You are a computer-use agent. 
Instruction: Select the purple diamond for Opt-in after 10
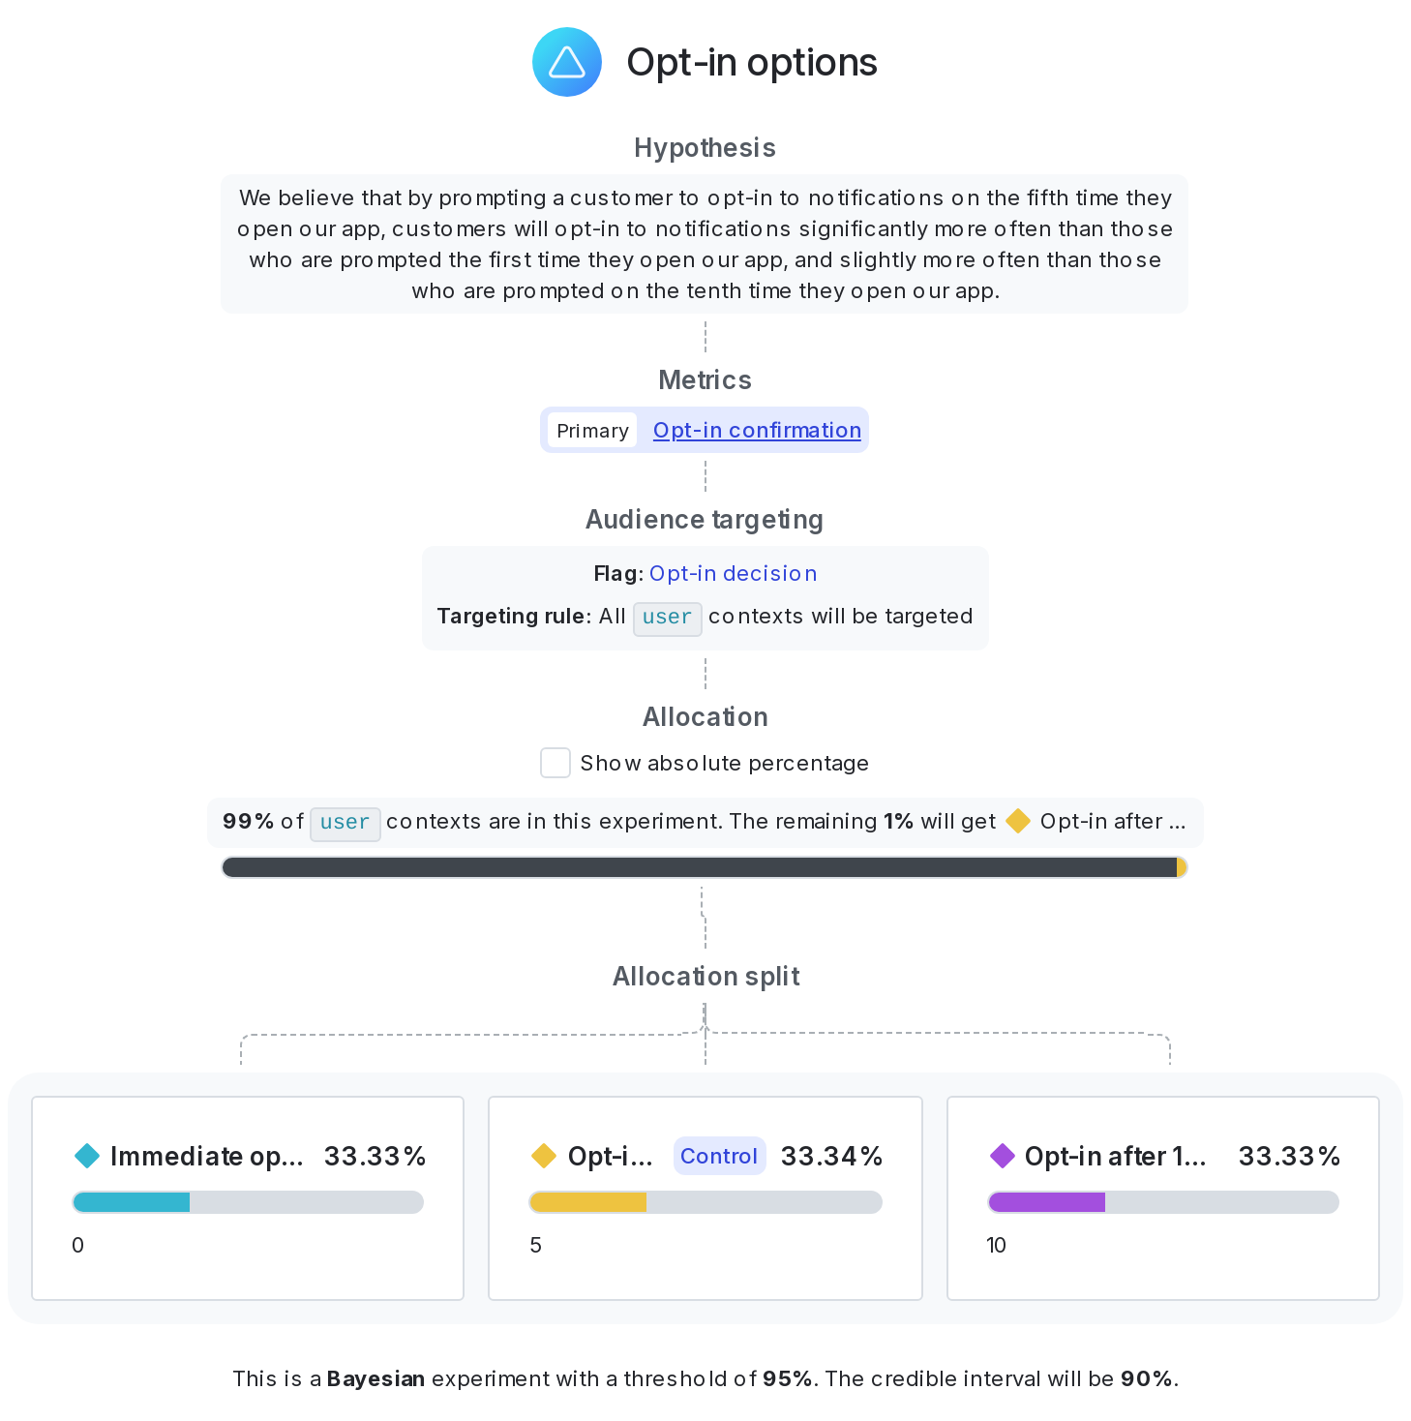pyautogui.click(x=1003, y=1155)
